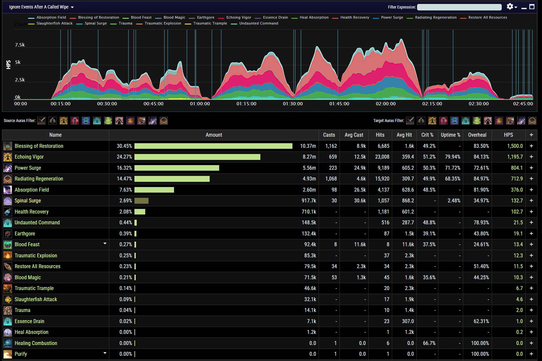Open Ignore Events After A Called Wipe dropdown
The height and width of the screenshot is (361, 542).
42,7
